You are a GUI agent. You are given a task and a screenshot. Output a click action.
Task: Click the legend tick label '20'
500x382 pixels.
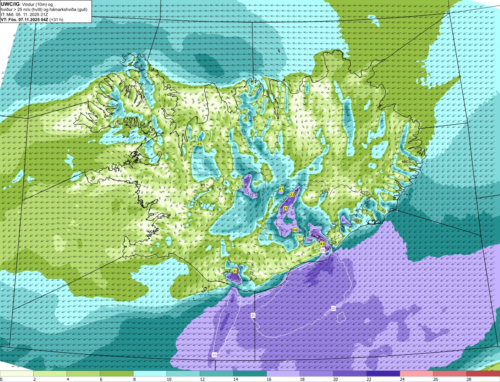point(335,379)
